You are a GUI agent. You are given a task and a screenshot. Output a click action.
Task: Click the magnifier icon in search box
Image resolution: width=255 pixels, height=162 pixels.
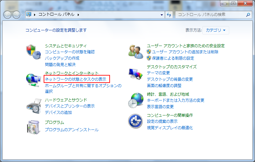click(248, 15)
